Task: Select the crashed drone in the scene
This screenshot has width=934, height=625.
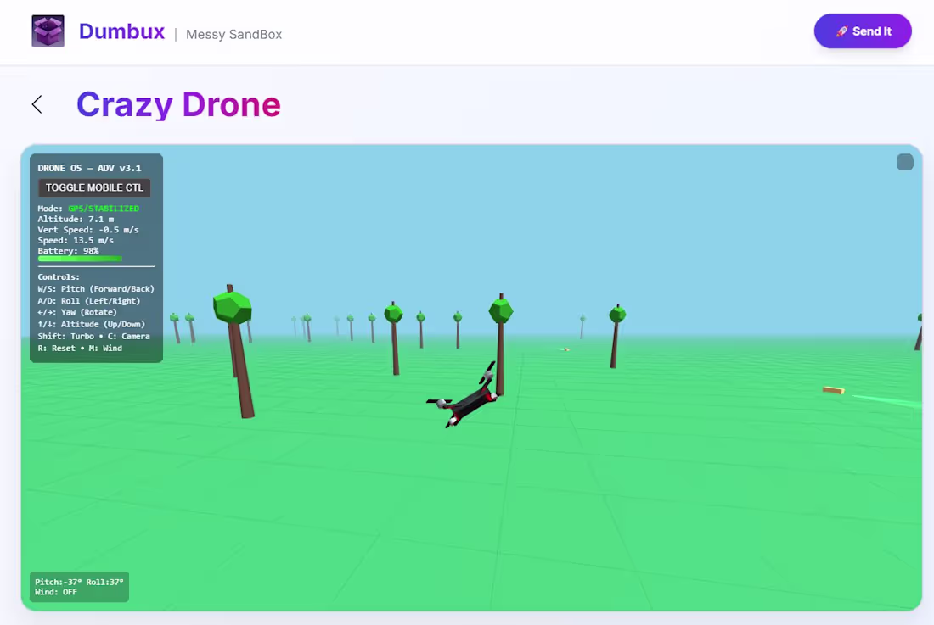Action: coord(467,399)
